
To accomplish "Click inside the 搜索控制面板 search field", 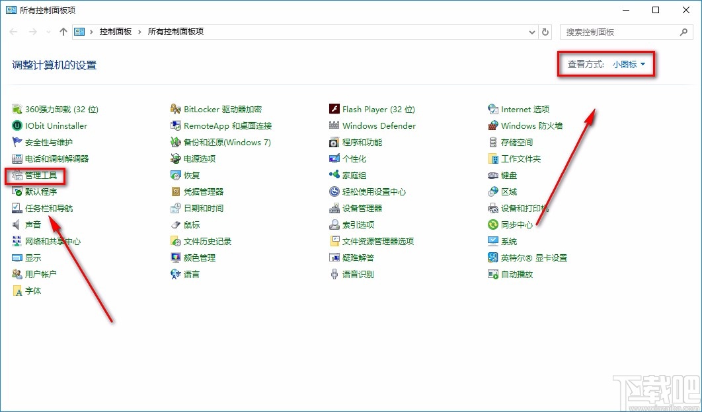I will click(615, 31).
